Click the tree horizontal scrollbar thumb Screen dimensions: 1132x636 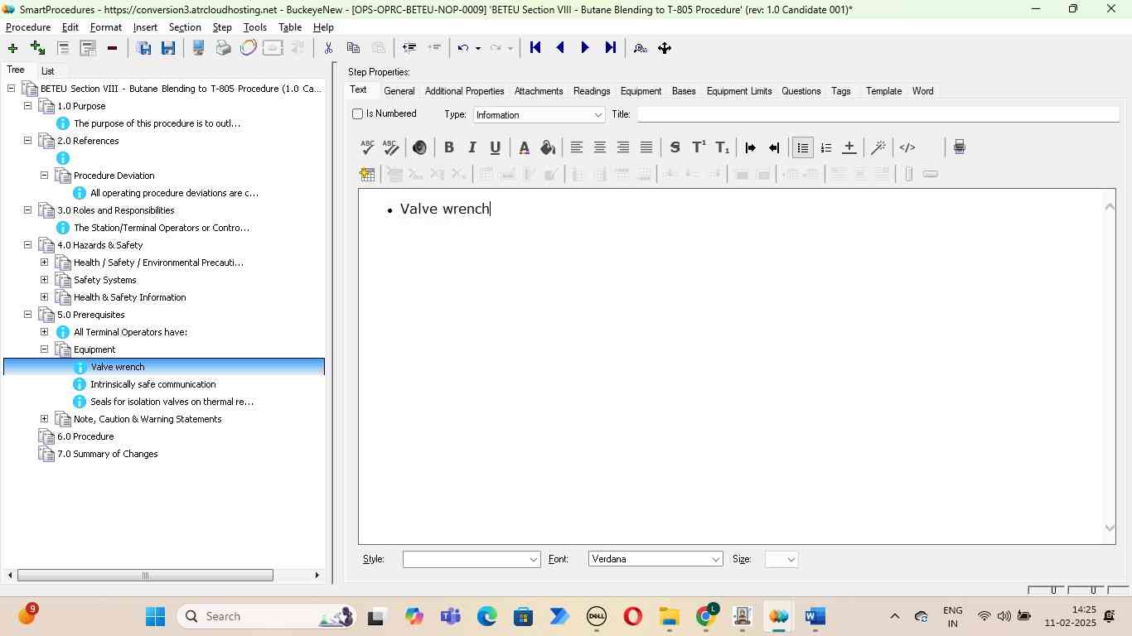[x=145, y=576]
